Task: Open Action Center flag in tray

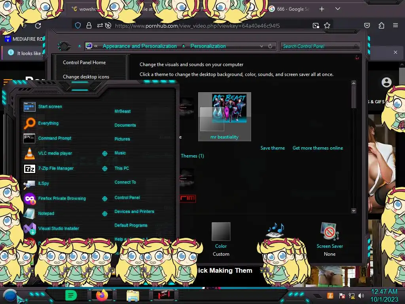Action: pos(342,295)
